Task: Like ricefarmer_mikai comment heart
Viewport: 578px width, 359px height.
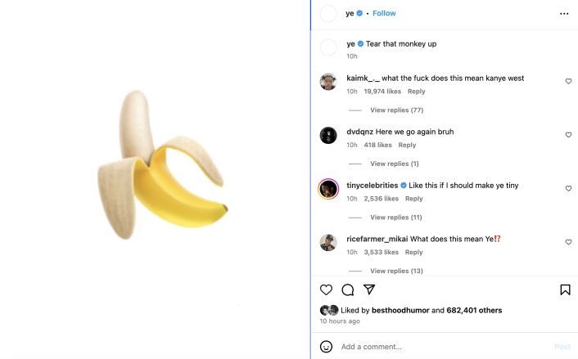Action: click(x=568, y=243)
